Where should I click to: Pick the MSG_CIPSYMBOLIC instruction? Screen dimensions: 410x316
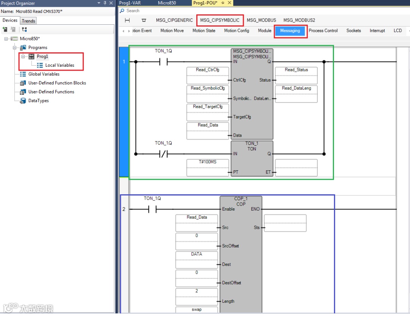pos(220,20)
